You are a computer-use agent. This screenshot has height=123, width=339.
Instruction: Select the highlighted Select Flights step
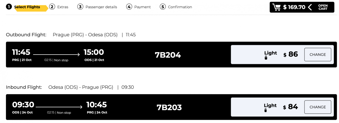tap(27, 7)
